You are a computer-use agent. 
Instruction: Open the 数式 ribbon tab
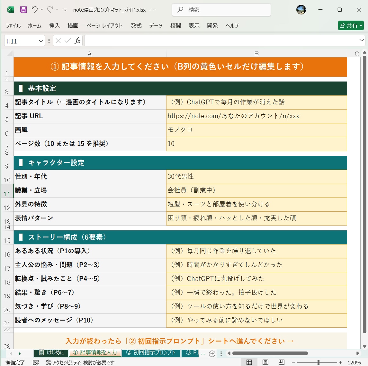tap(136, 25)
